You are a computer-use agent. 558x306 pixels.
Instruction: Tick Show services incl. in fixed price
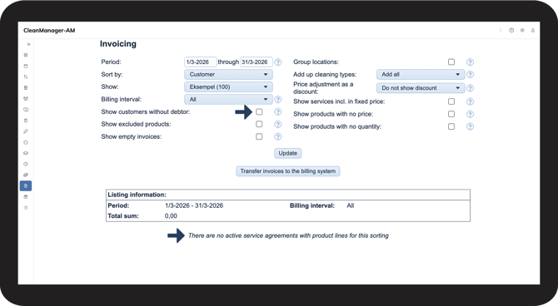(x=451, y=101)
